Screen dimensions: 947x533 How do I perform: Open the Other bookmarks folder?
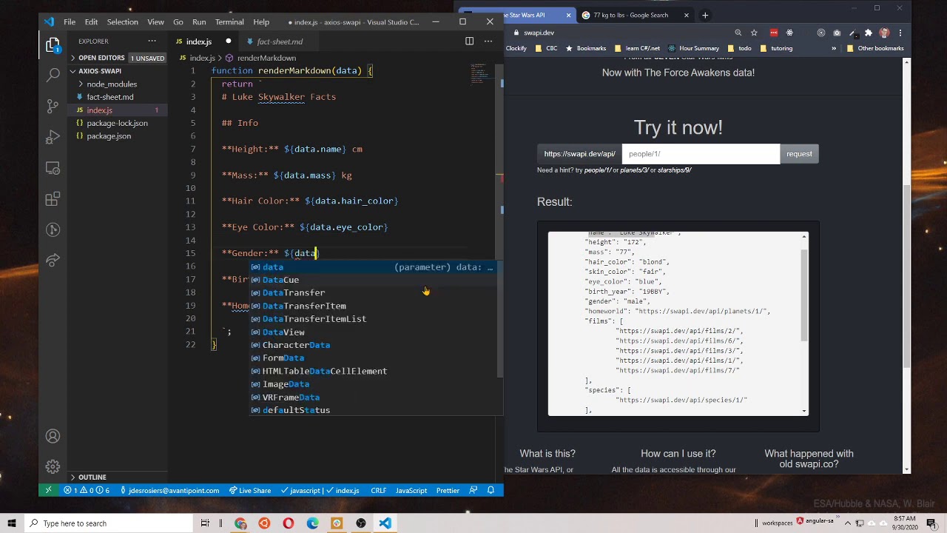coord(875,48)
